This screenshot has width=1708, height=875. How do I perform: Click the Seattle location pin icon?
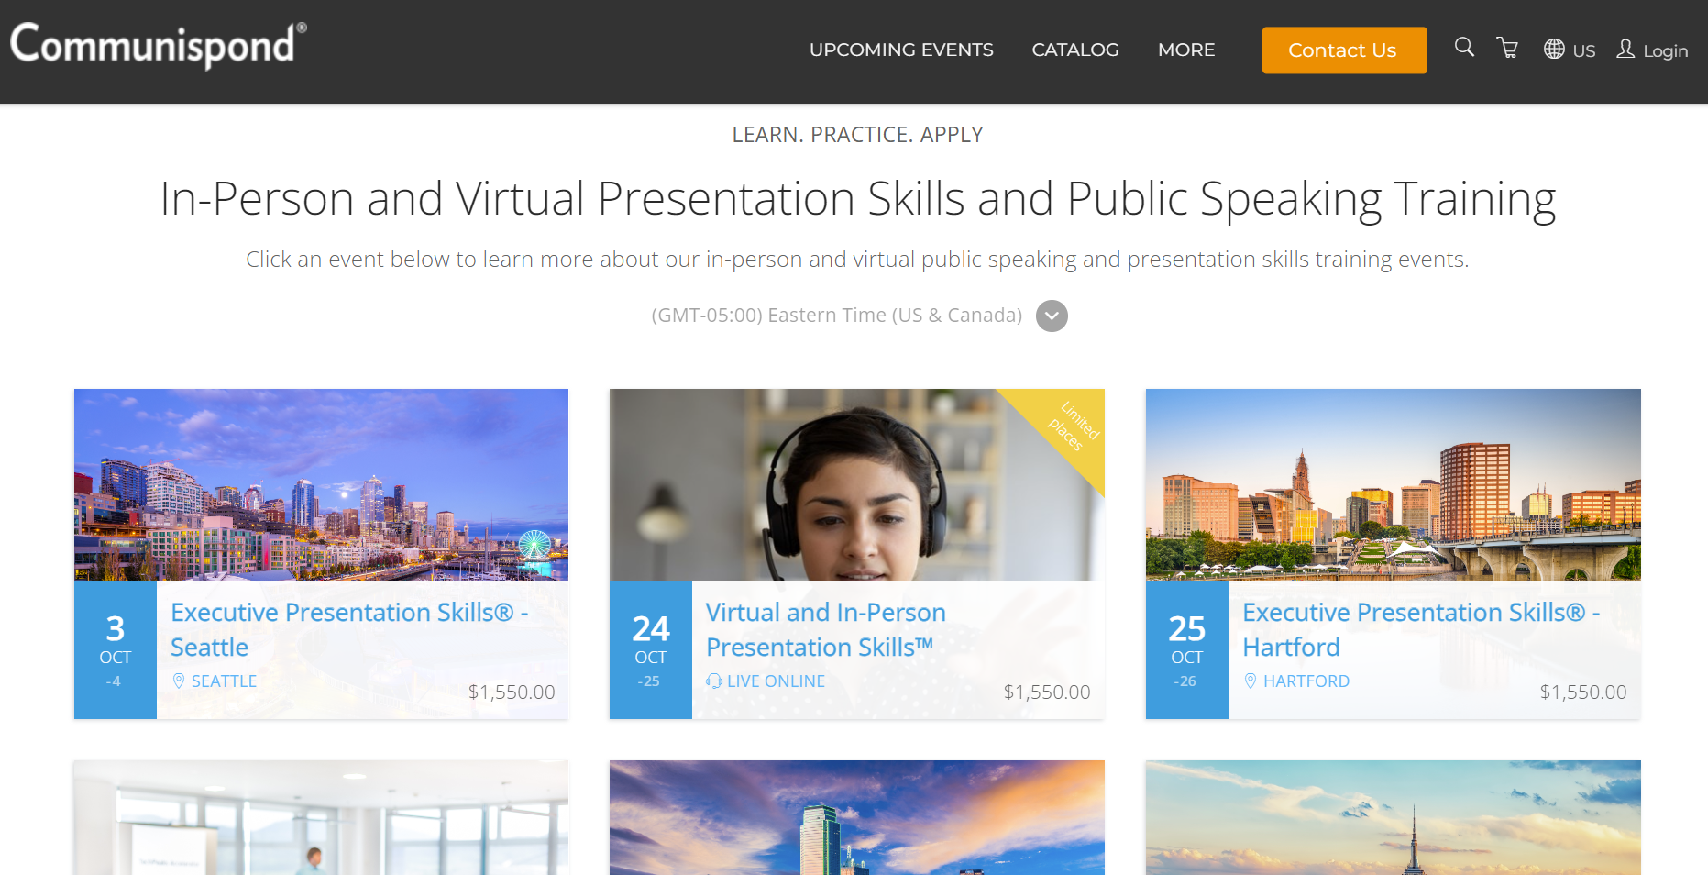(179, 681)
